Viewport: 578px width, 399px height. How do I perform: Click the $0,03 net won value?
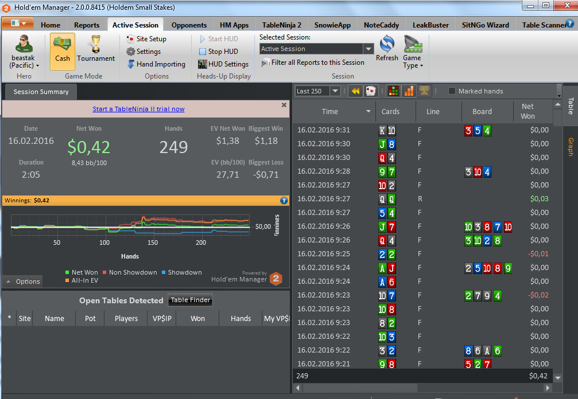tap(540, 199)
